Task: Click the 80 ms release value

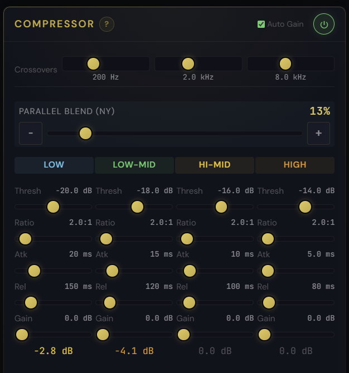Action: coord(323,286)
